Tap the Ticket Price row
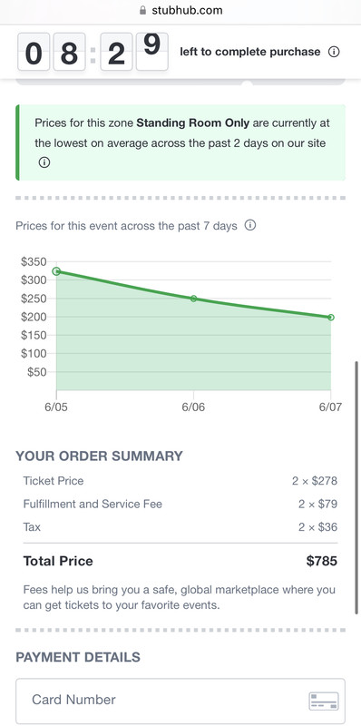The image size is (361, 726). 180,481
